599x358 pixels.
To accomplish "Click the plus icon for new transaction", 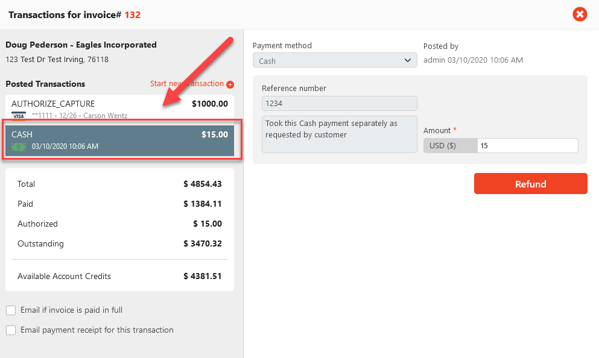I will (230, 84).
